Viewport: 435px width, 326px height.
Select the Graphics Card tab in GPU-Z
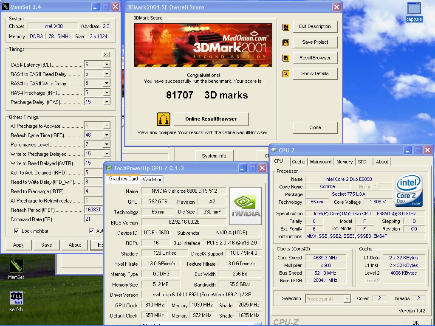click(123, 179)
